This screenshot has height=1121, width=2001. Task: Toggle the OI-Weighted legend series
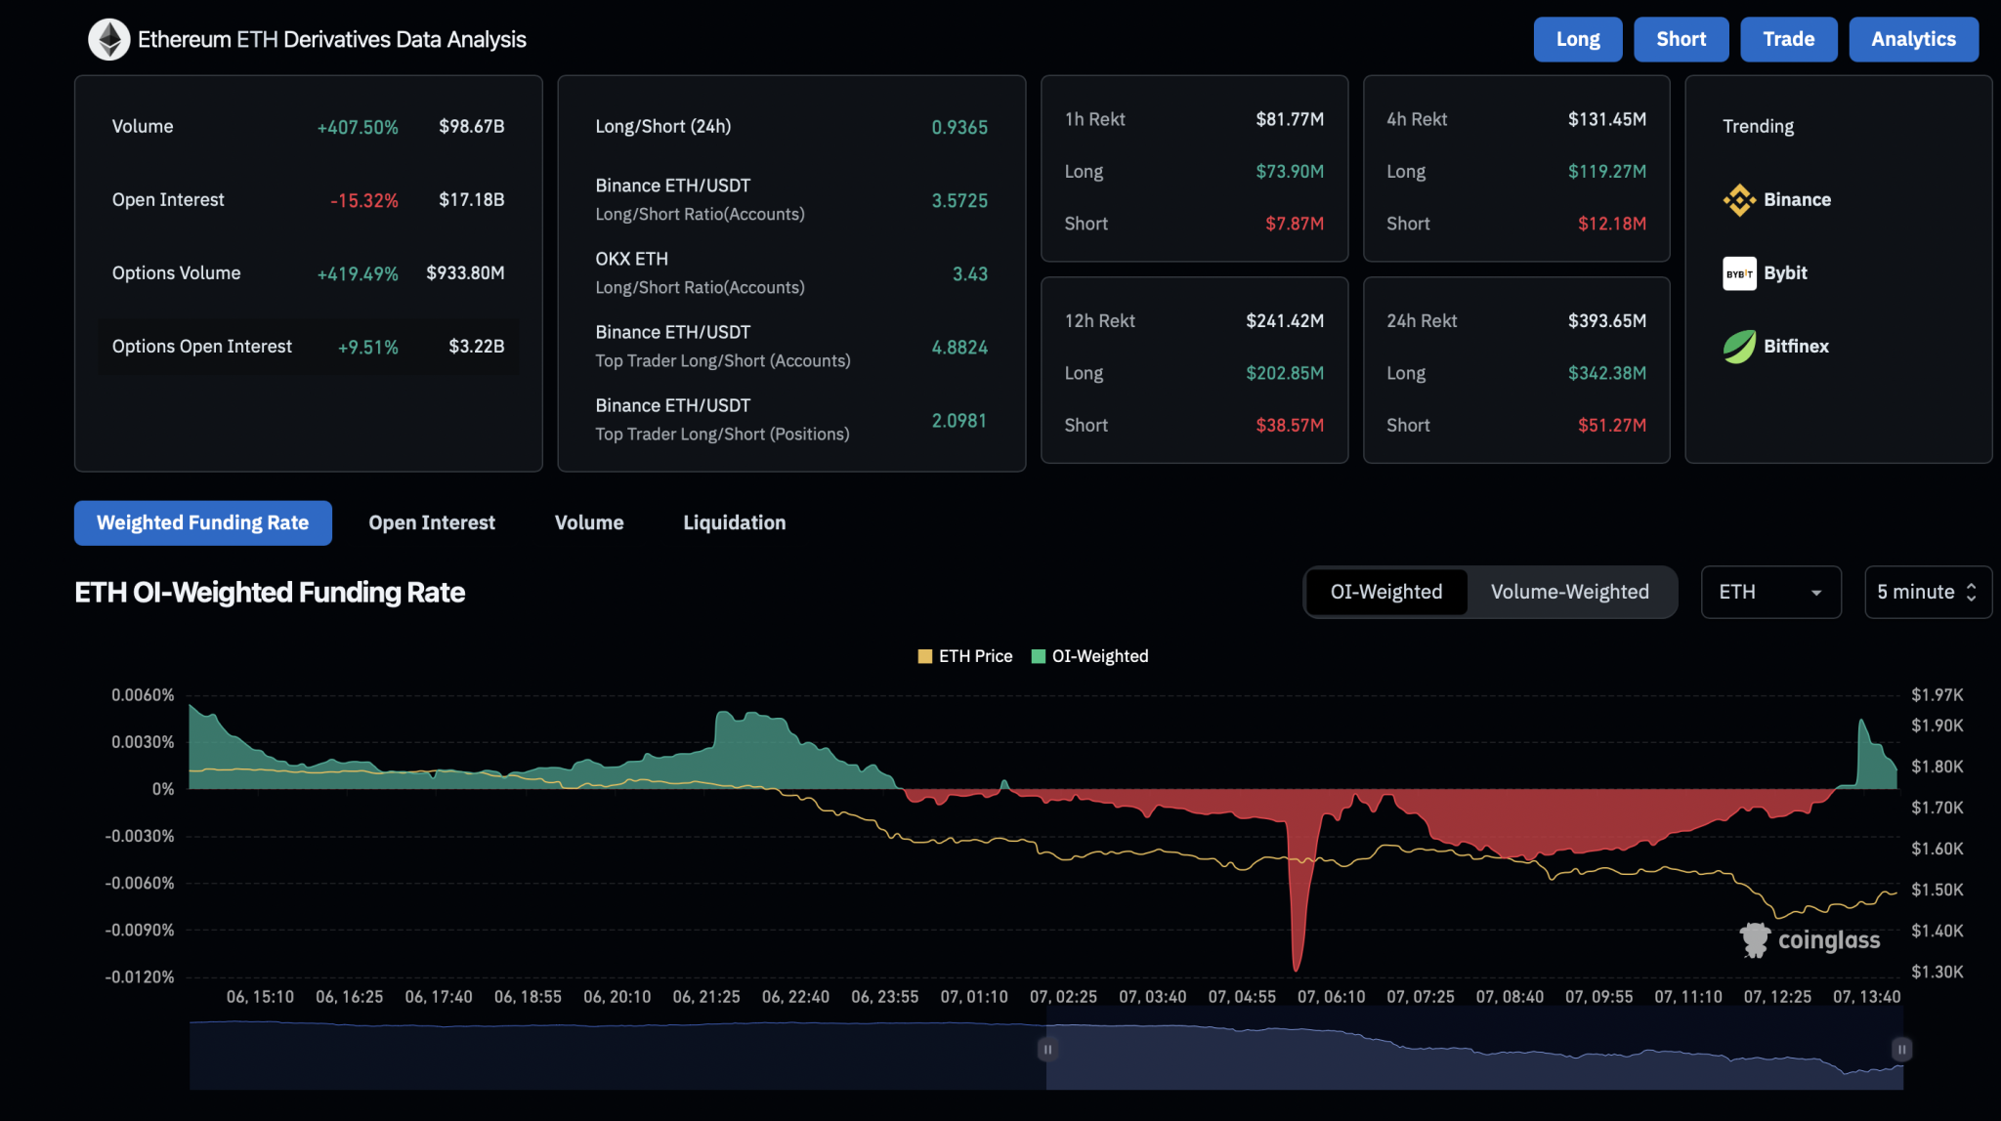[x=1089, y=656]
